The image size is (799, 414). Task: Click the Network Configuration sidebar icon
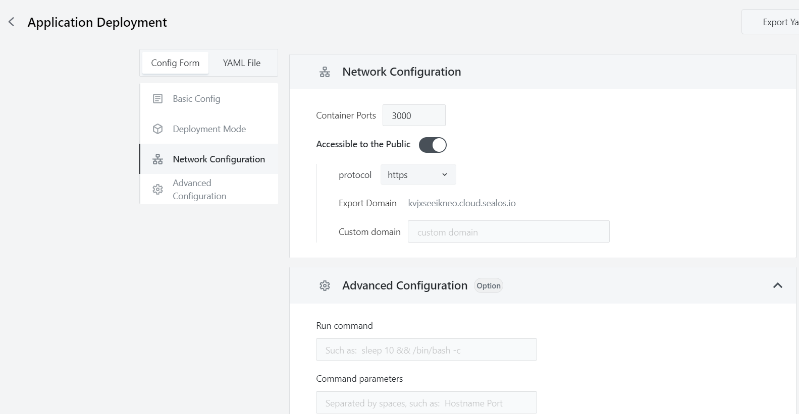157,159
